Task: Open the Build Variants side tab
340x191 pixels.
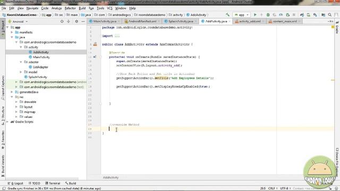Action: coord(3,166)
